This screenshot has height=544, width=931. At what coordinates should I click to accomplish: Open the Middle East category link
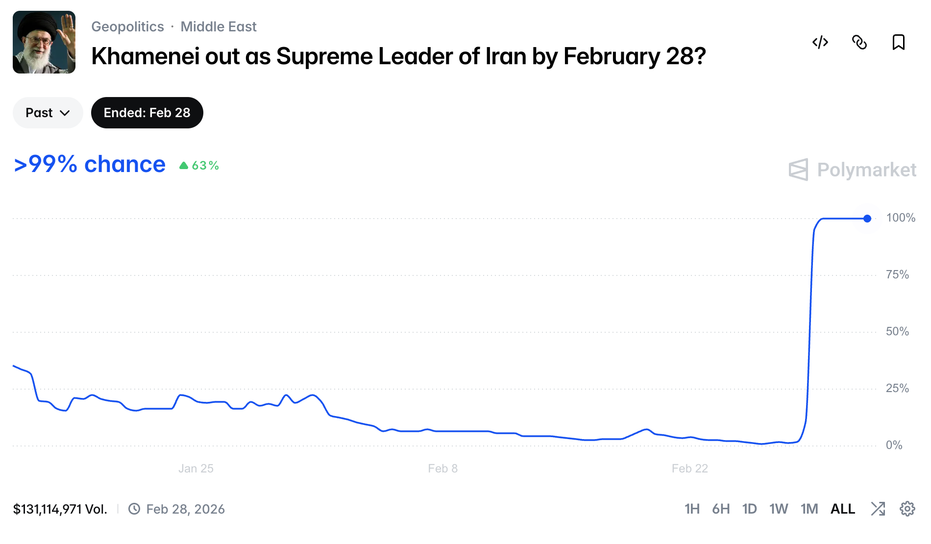click(x=219, y=26)
